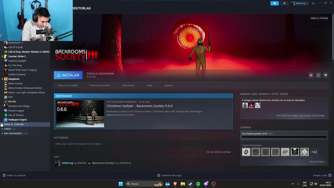334x188 pixels.
Task: Switch to Big Picture mode via monitor icon
Action: [313, 3]
